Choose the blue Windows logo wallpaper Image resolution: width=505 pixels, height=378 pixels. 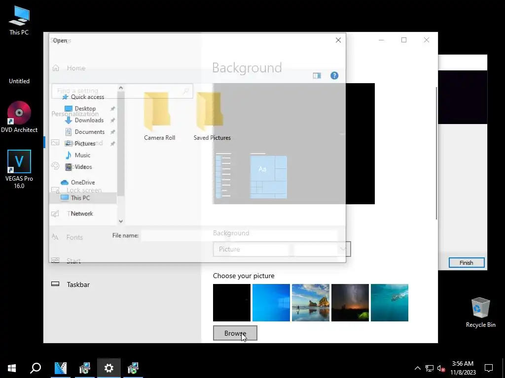[271, 303]
